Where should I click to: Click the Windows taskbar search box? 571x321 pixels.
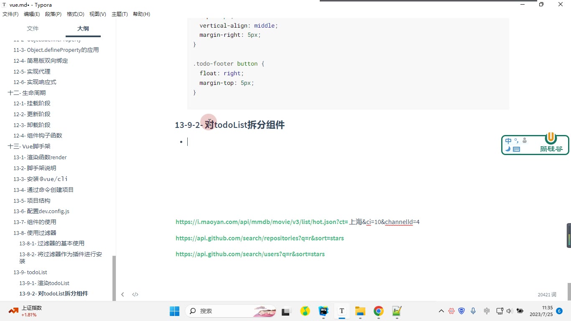[230, 311]
